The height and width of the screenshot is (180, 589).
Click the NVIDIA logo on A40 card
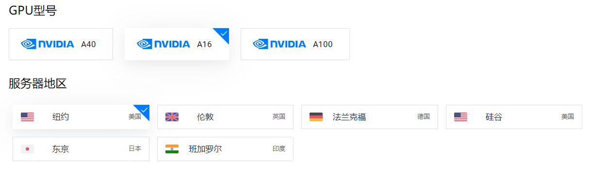tap(48, 44)
